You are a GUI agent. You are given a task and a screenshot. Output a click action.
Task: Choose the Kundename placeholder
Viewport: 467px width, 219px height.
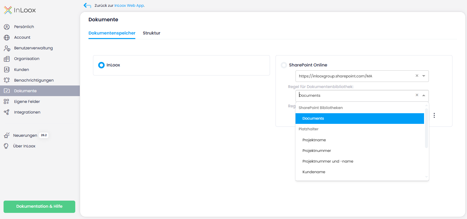pyautogui.click(x=360, y=172)
